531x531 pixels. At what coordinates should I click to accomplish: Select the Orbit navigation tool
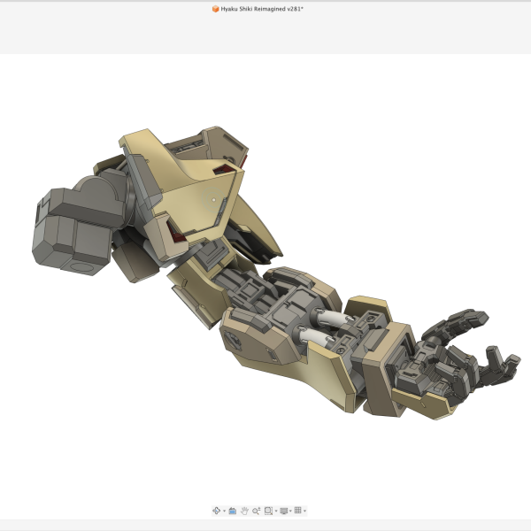point(217,511)
